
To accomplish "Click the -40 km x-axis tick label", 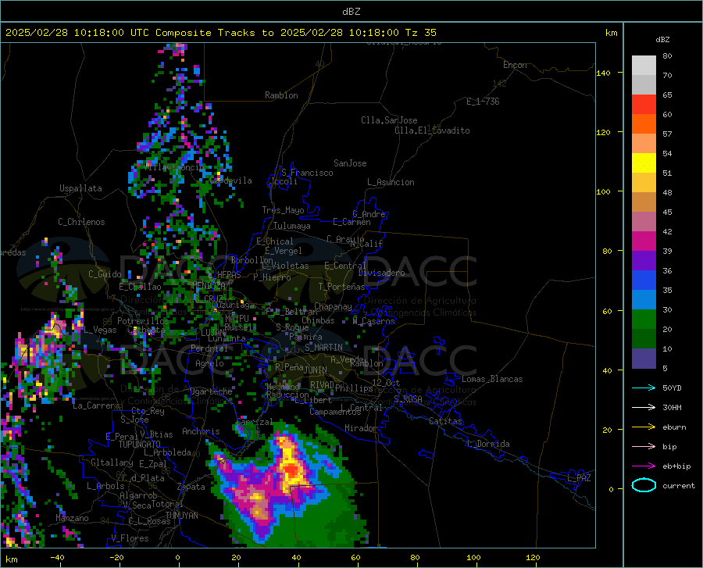I will click(57, 557).
